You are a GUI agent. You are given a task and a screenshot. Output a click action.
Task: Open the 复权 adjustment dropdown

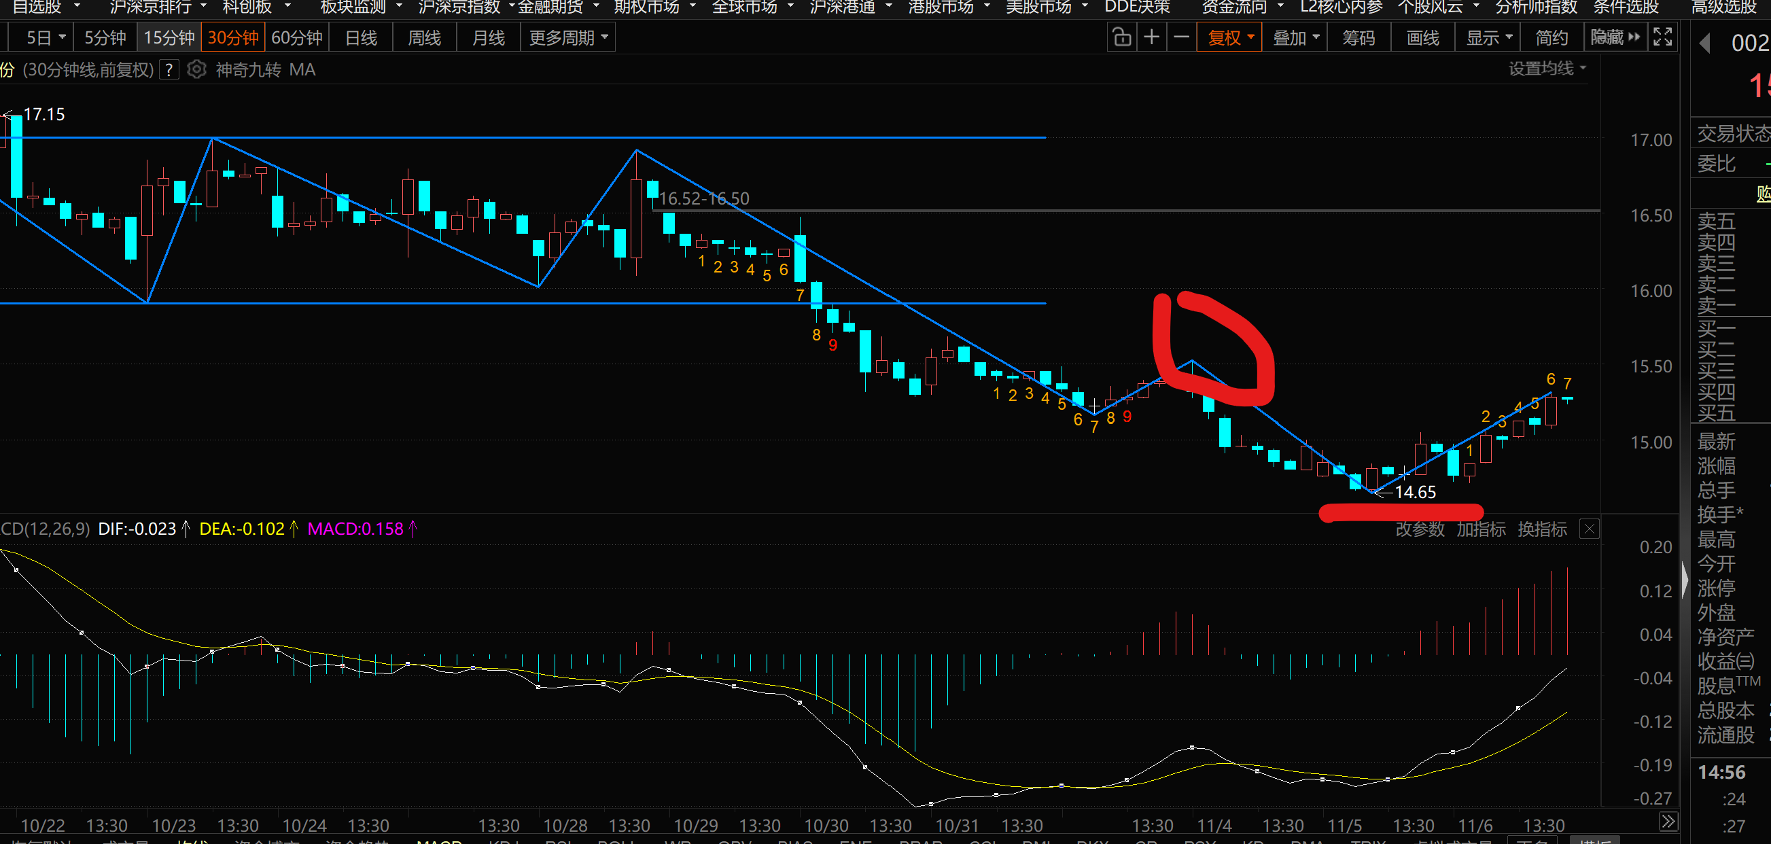click(1230, 37)
